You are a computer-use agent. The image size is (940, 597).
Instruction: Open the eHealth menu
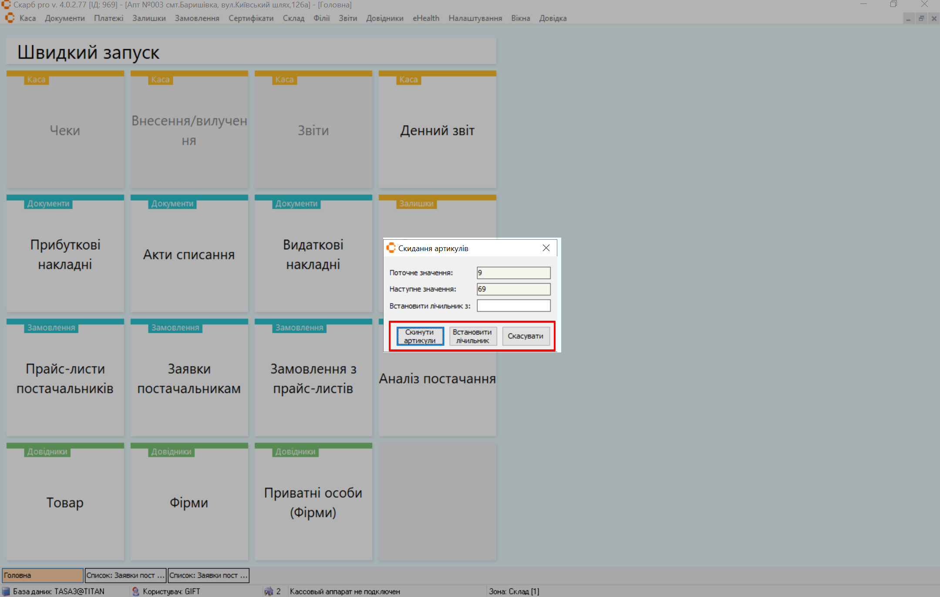click(x=426, y=18)
